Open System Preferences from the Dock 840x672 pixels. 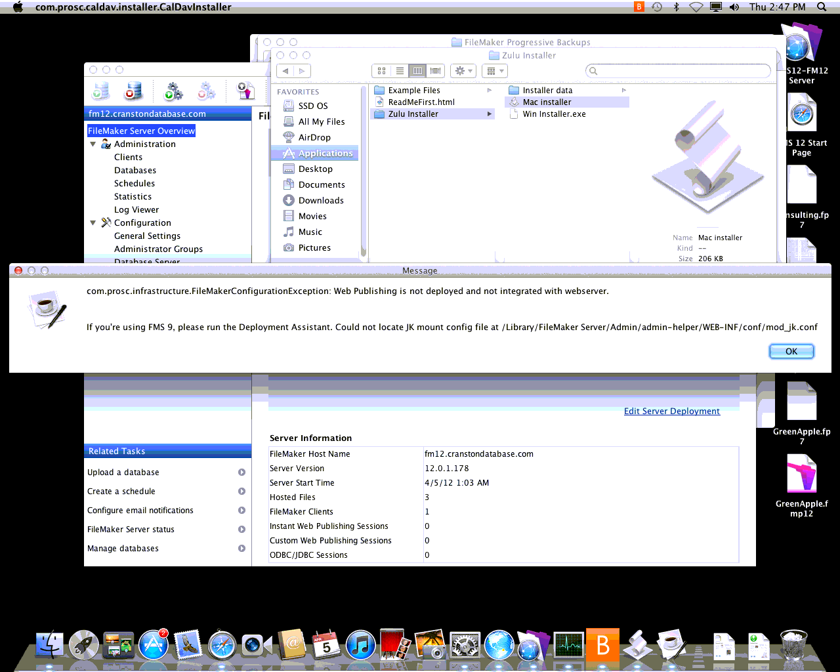pos(465,646)
